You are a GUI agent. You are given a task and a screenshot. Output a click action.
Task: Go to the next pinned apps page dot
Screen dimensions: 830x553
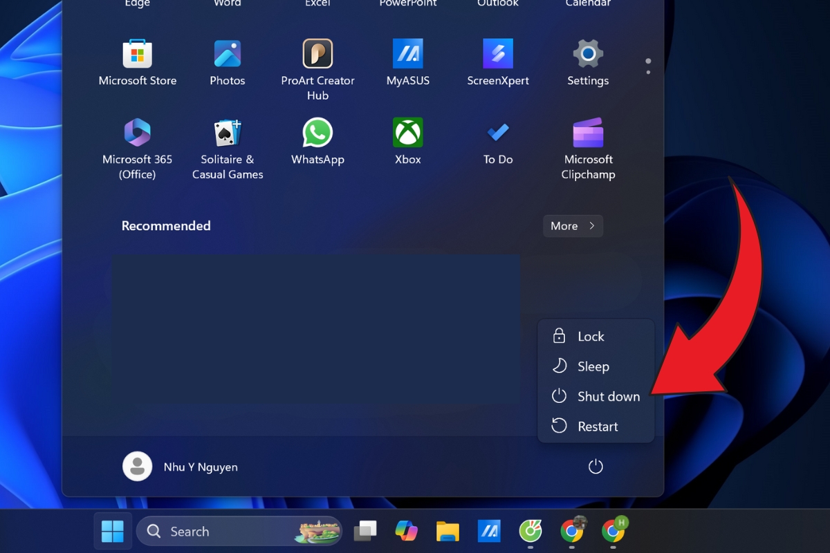tap(648, 71)
